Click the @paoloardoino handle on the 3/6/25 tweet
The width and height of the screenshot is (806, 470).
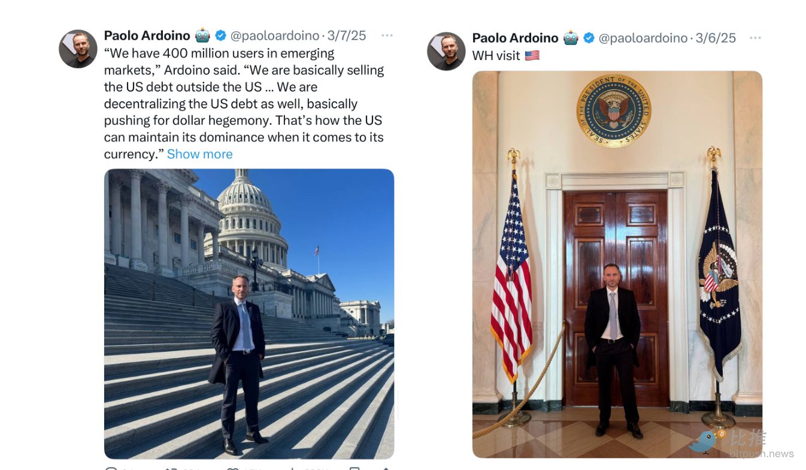click(x=643, y=38)
